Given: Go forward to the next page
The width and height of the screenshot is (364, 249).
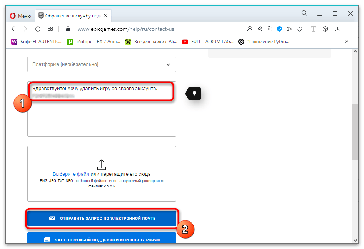Looking at the screenshot, I should coord(25,29).
